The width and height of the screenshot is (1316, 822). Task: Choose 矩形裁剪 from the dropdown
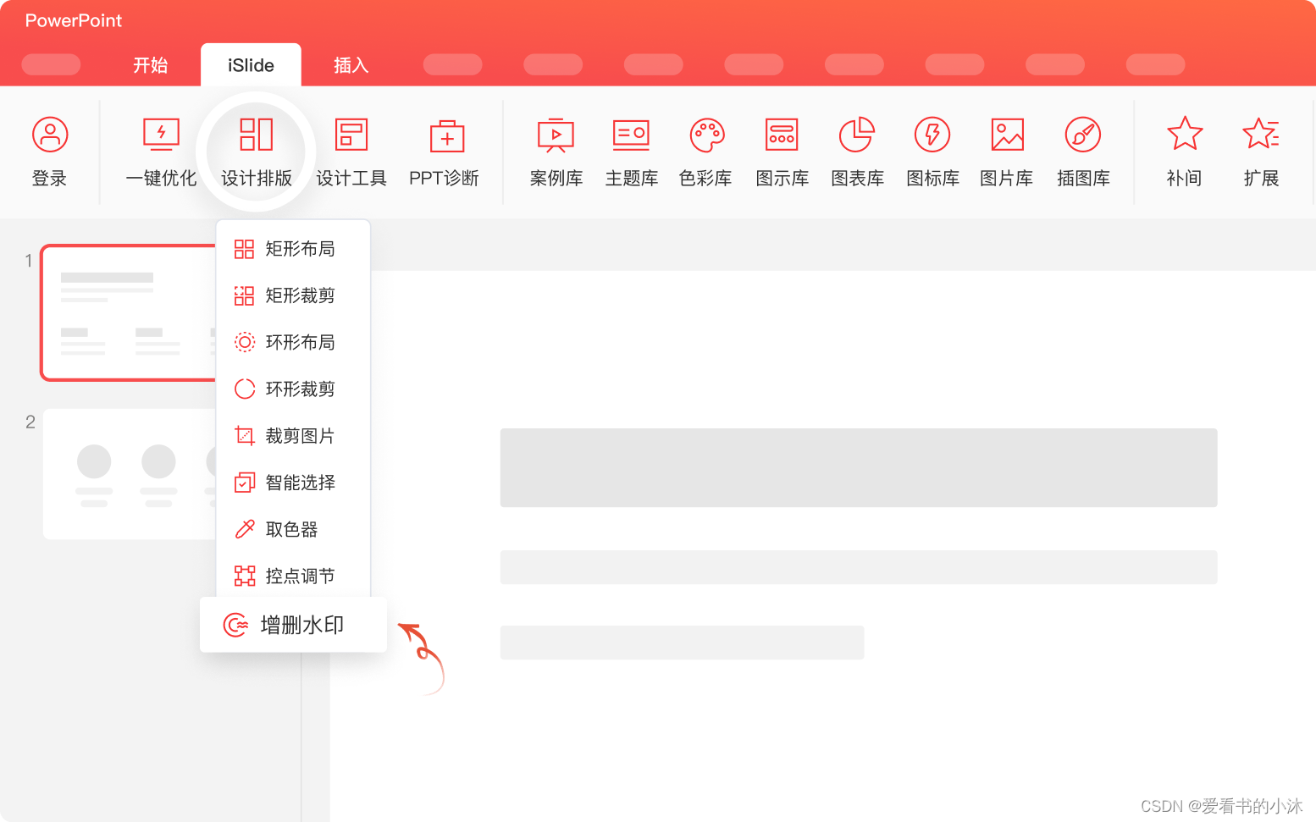tap(293, 295)
